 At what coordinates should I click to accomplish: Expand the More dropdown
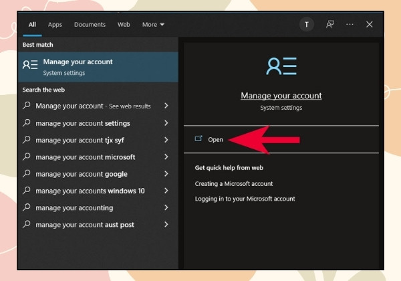[x=153, y=25]
